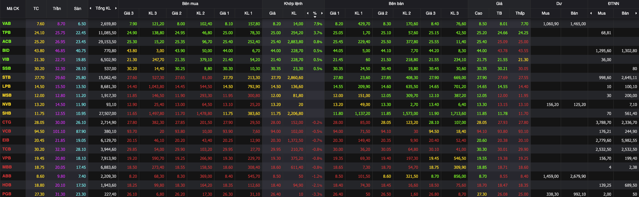Open the ACB stock symbol
Image resolution: width=639 pixels, height=197 pixels.
pyautogui.click(x=7, y=42)
